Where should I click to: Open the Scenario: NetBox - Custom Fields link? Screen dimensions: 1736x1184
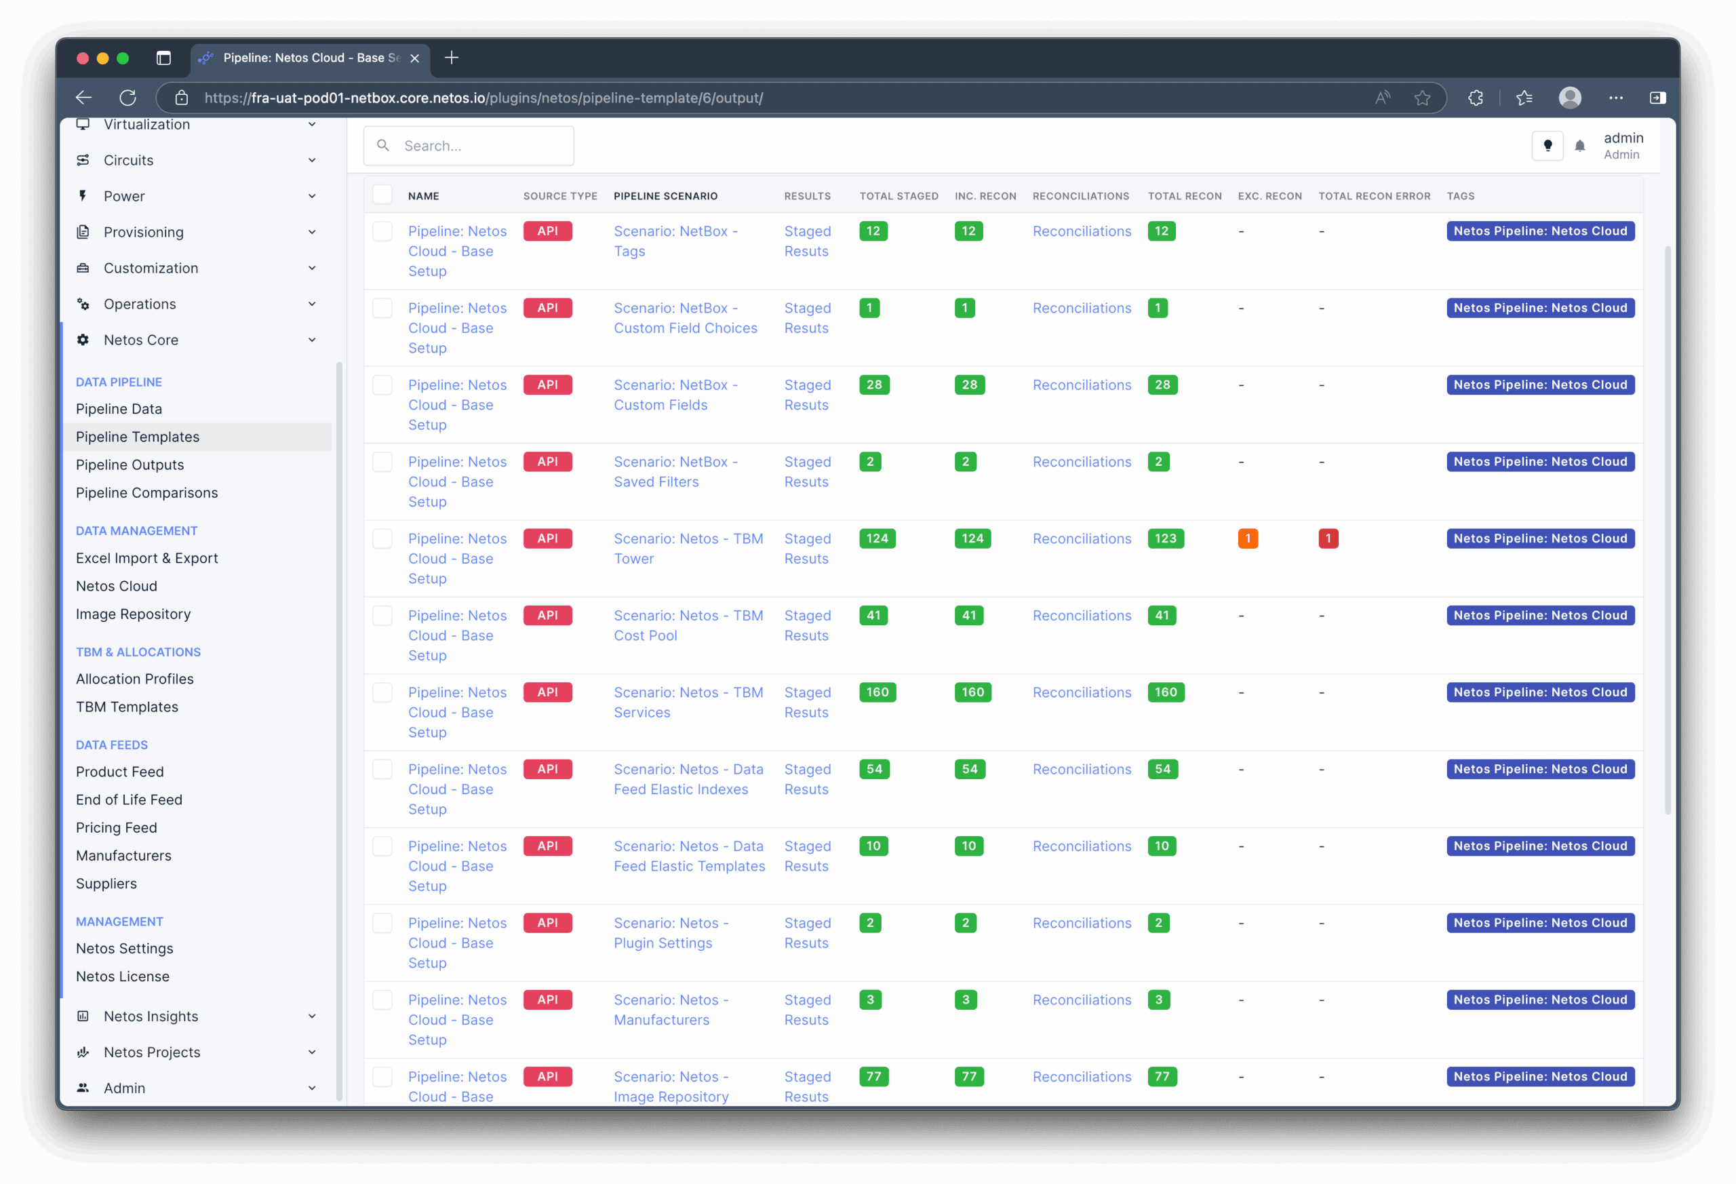[x=675, y=395]
